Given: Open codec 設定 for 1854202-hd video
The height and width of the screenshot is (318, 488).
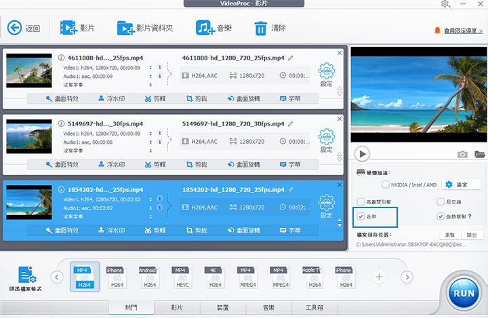Looking at the screenshot, I should click(327, 206).
